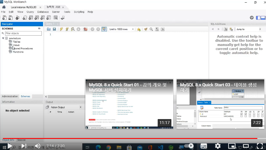Image resolution: width=266 pixels, height=150 pixels.
Task: Open the find panel magnifier icon
Action: point(151,29)
